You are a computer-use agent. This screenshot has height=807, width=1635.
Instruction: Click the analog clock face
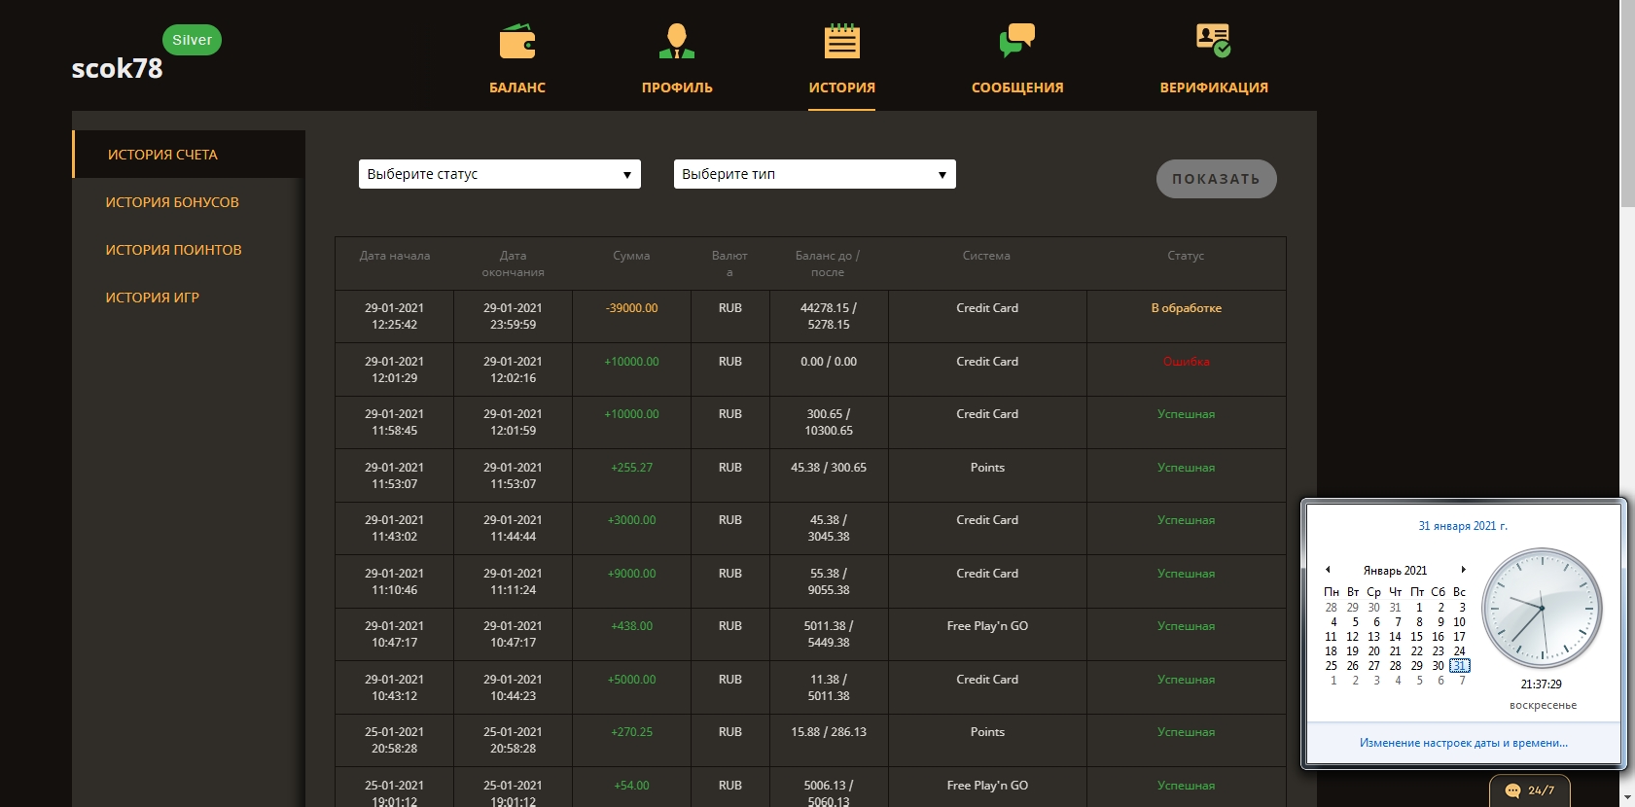(x=1542, y=609)
